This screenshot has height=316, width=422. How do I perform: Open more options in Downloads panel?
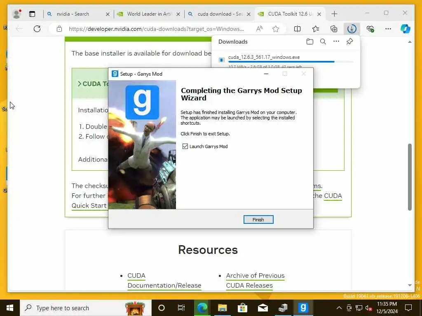coord(336,42)
